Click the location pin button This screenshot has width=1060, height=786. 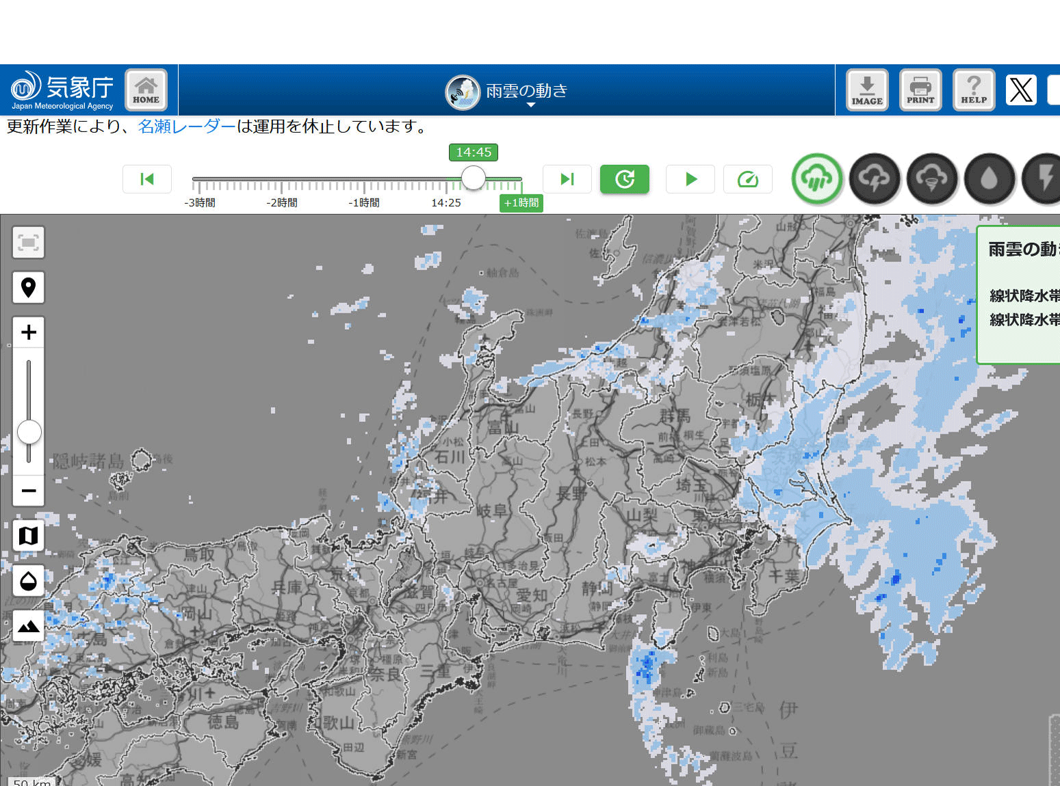click(x=28, y=287)
